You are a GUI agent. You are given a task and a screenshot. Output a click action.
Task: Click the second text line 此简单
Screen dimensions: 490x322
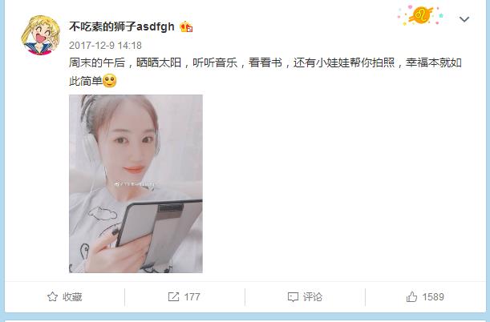(86, 82)
